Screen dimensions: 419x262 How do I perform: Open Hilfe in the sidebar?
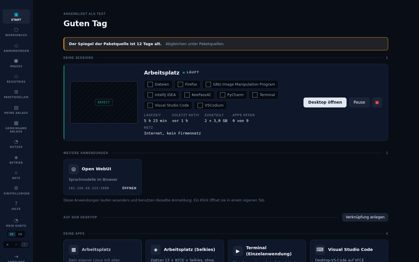pyautogui.click(x=16, y=206)
